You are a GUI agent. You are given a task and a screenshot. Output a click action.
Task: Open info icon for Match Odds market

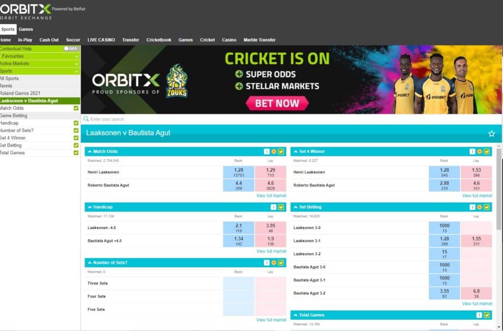click(267, 152)
